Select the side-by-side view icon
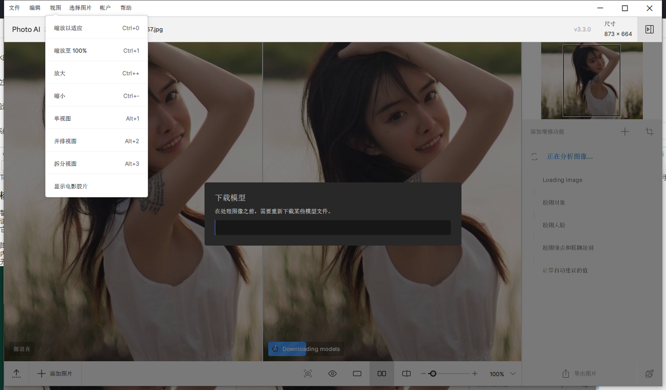 coord(382,374)
